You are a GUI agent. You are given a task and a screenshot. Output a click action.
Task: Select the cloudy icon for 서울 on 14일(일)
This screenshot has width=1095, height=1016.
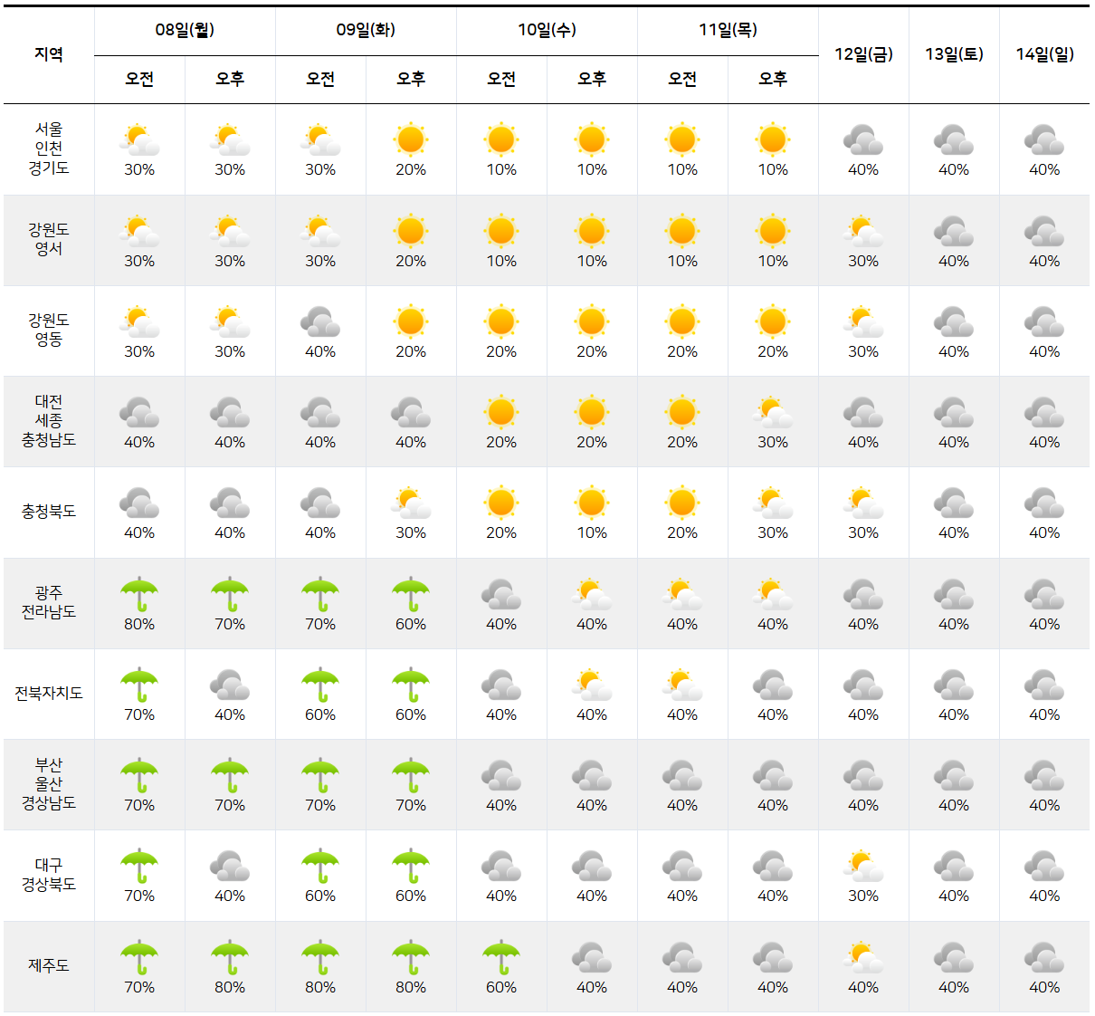(x=1044, y=140)
